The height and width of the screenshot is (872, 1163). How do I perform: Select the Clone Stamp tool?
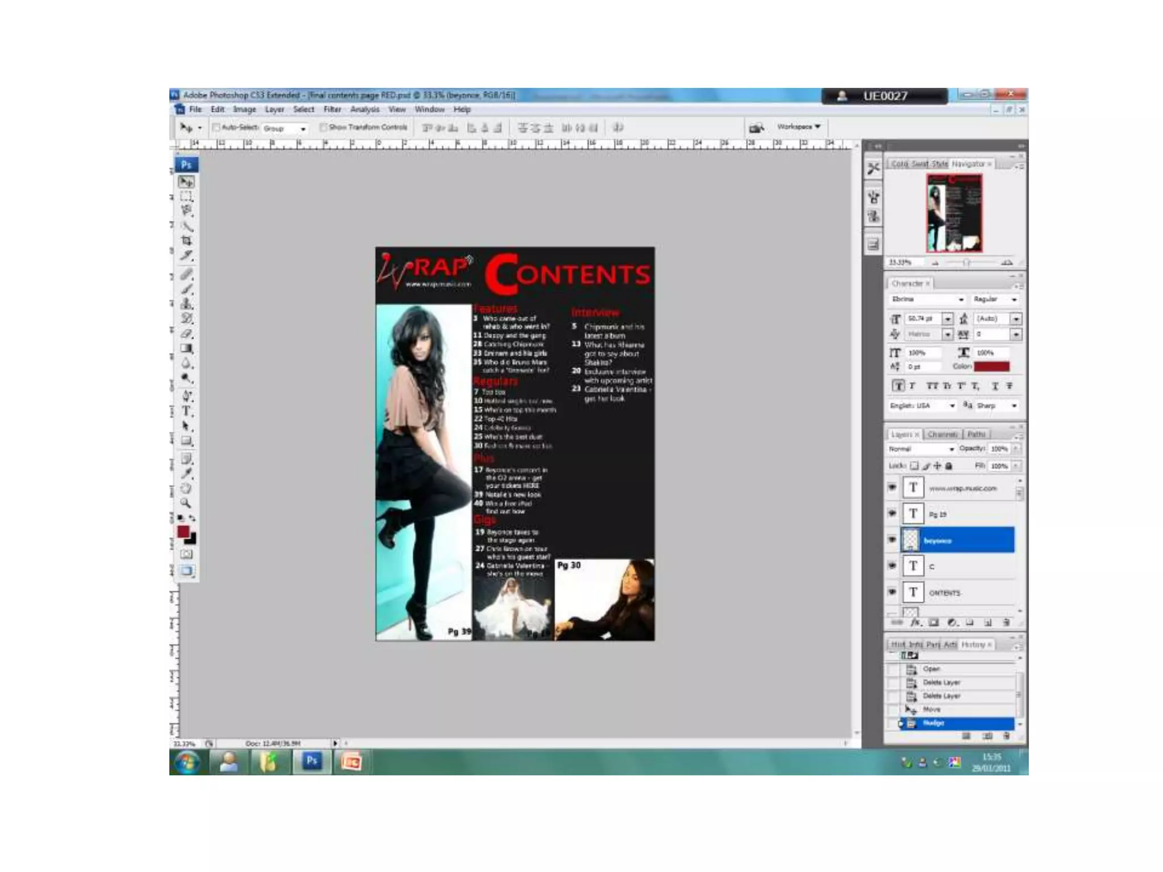click(x=186, y=304)
